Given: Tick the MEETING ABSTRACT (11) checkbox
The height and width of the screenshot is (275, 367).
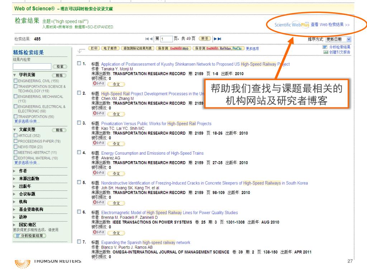Looking at the screenshot, I should (15, 152).
